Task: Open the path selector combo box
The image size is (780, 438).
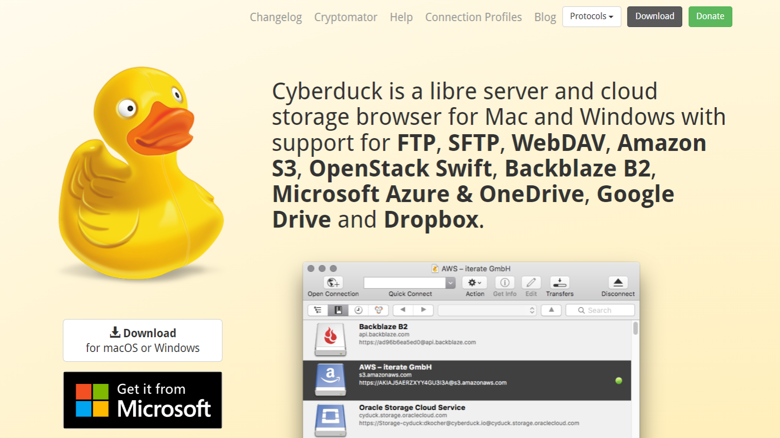Action: click(x=487, y=310)
